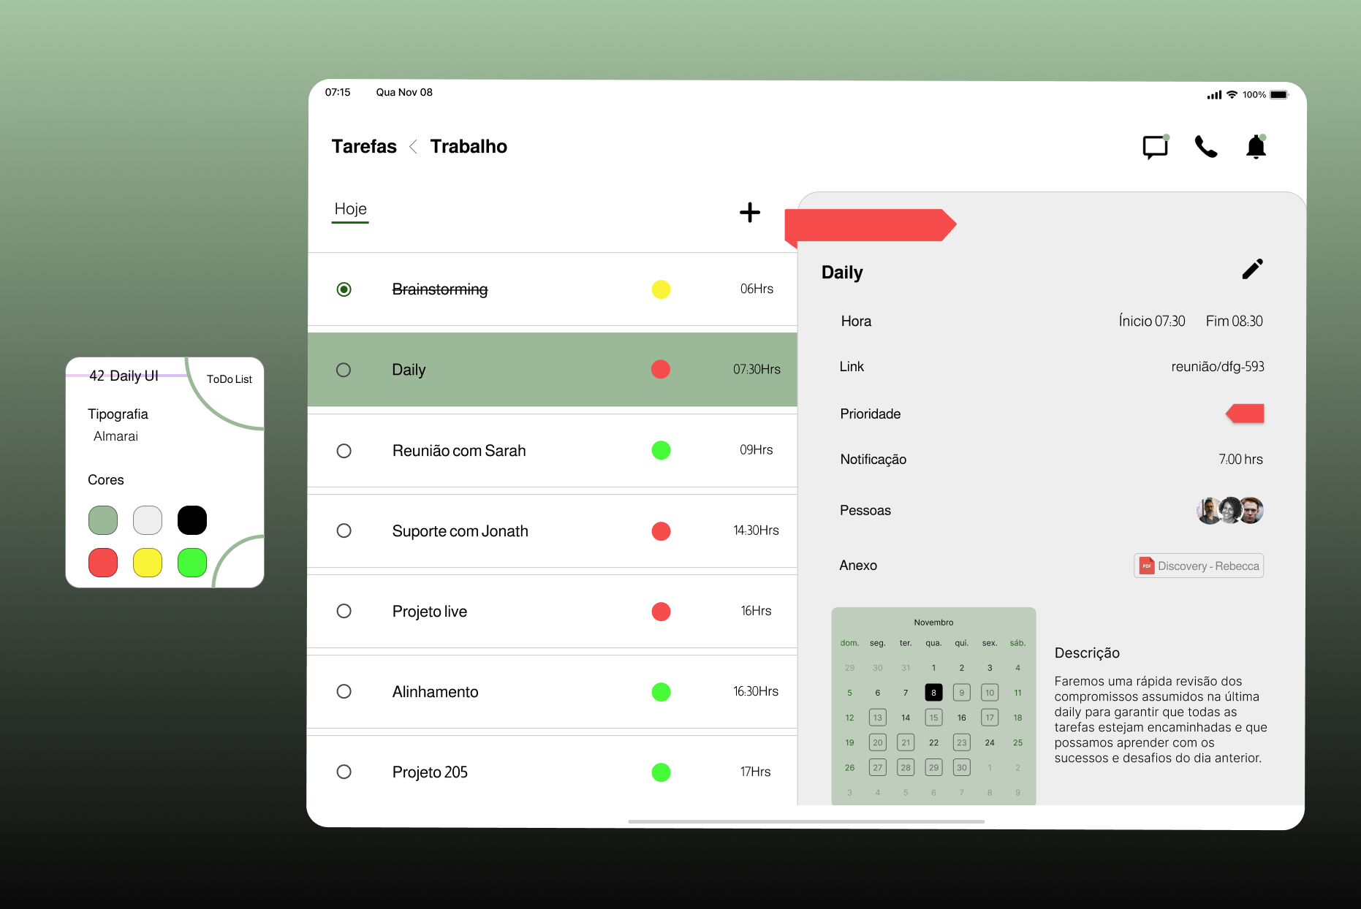Screen dimensions: 1361x909
Task: Uncheck the completed Brainstorming task
Action: click(344, 289)
